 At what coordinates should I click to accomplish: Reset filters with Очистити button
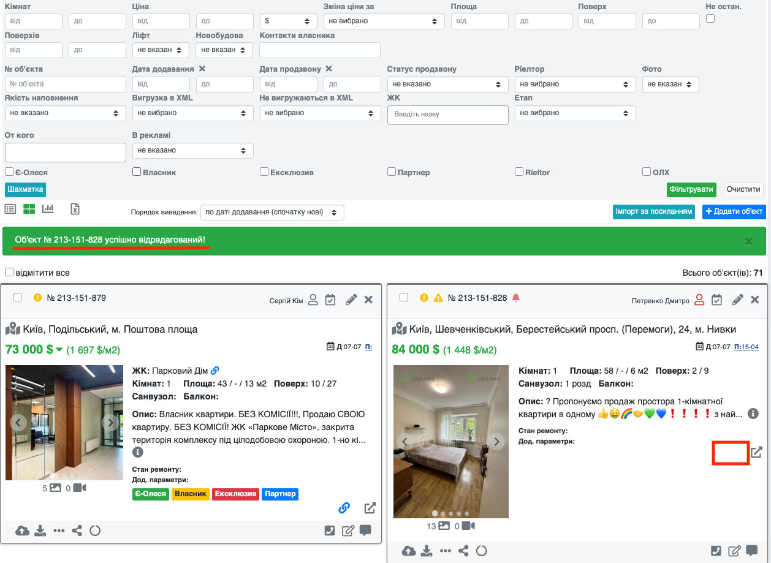click(743, 190)
